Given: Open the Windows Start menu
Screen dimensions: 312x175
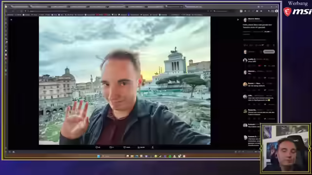Looking at the screenshot, I should (98, 156).
